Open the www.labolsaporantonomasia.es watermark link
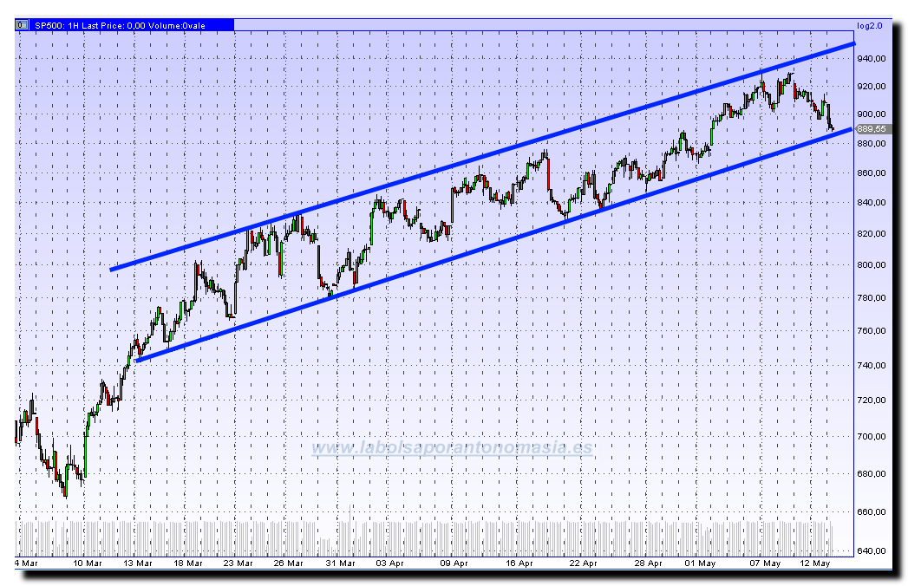This screenshot has height=586, width=908. [452, 448]
